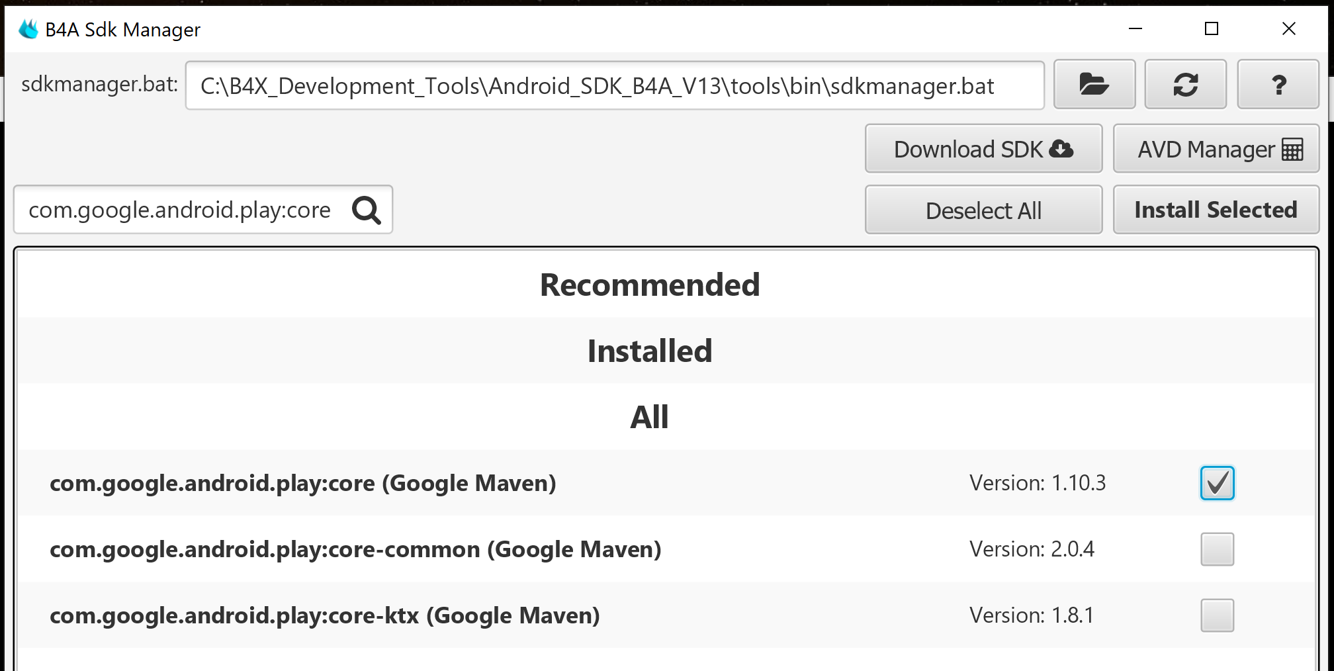Open help with the question mark icon
This screenshot has width=1334, height=671.
coord(1278,84)
